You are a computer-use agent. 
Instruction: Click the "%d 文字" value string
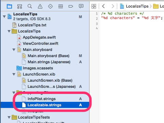151,18
